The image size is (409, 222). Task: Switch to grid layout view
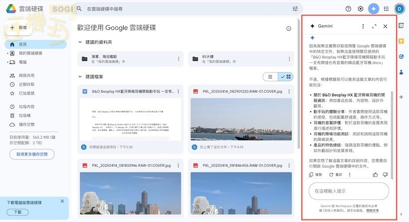click(x=286, y=77)
